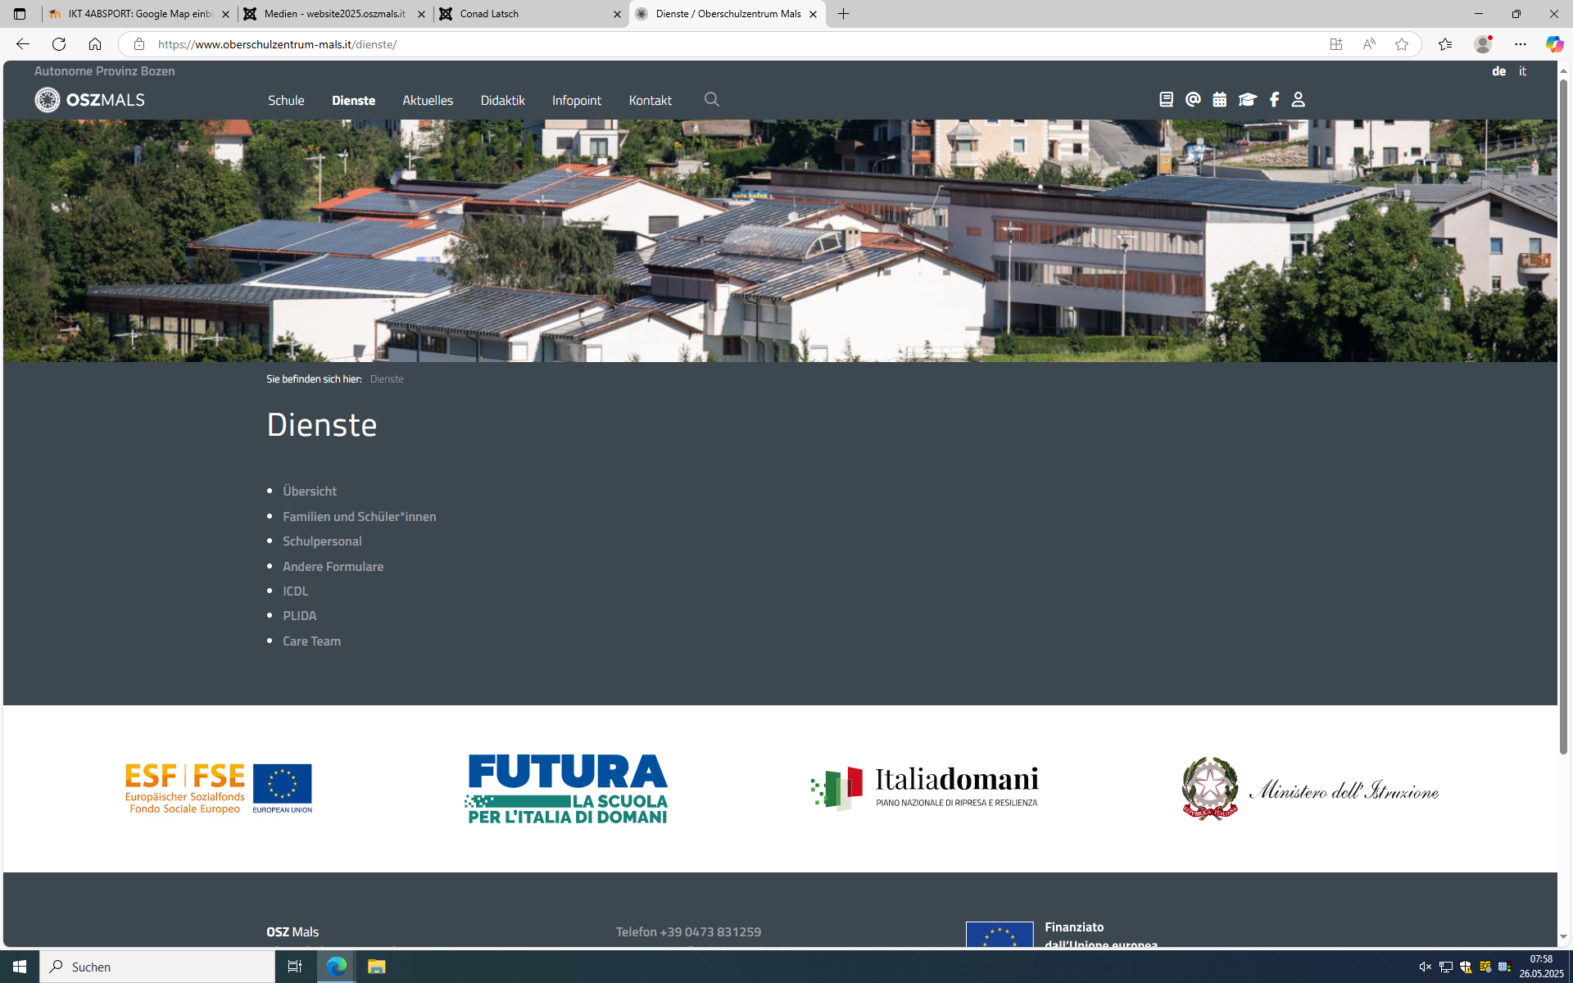1573x983 pixels.
Task: Open a new browser tab
Action: point(843,14)
